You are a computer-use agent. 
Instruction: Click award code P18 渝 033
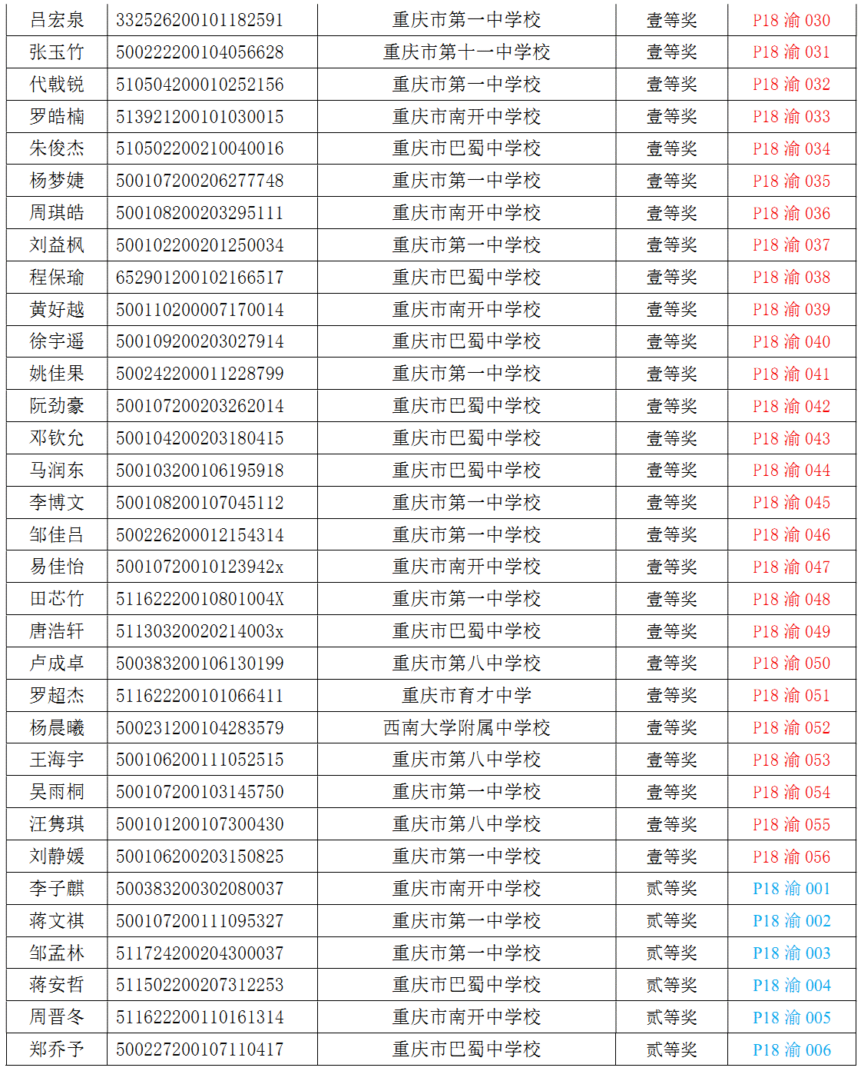[791, 117]
